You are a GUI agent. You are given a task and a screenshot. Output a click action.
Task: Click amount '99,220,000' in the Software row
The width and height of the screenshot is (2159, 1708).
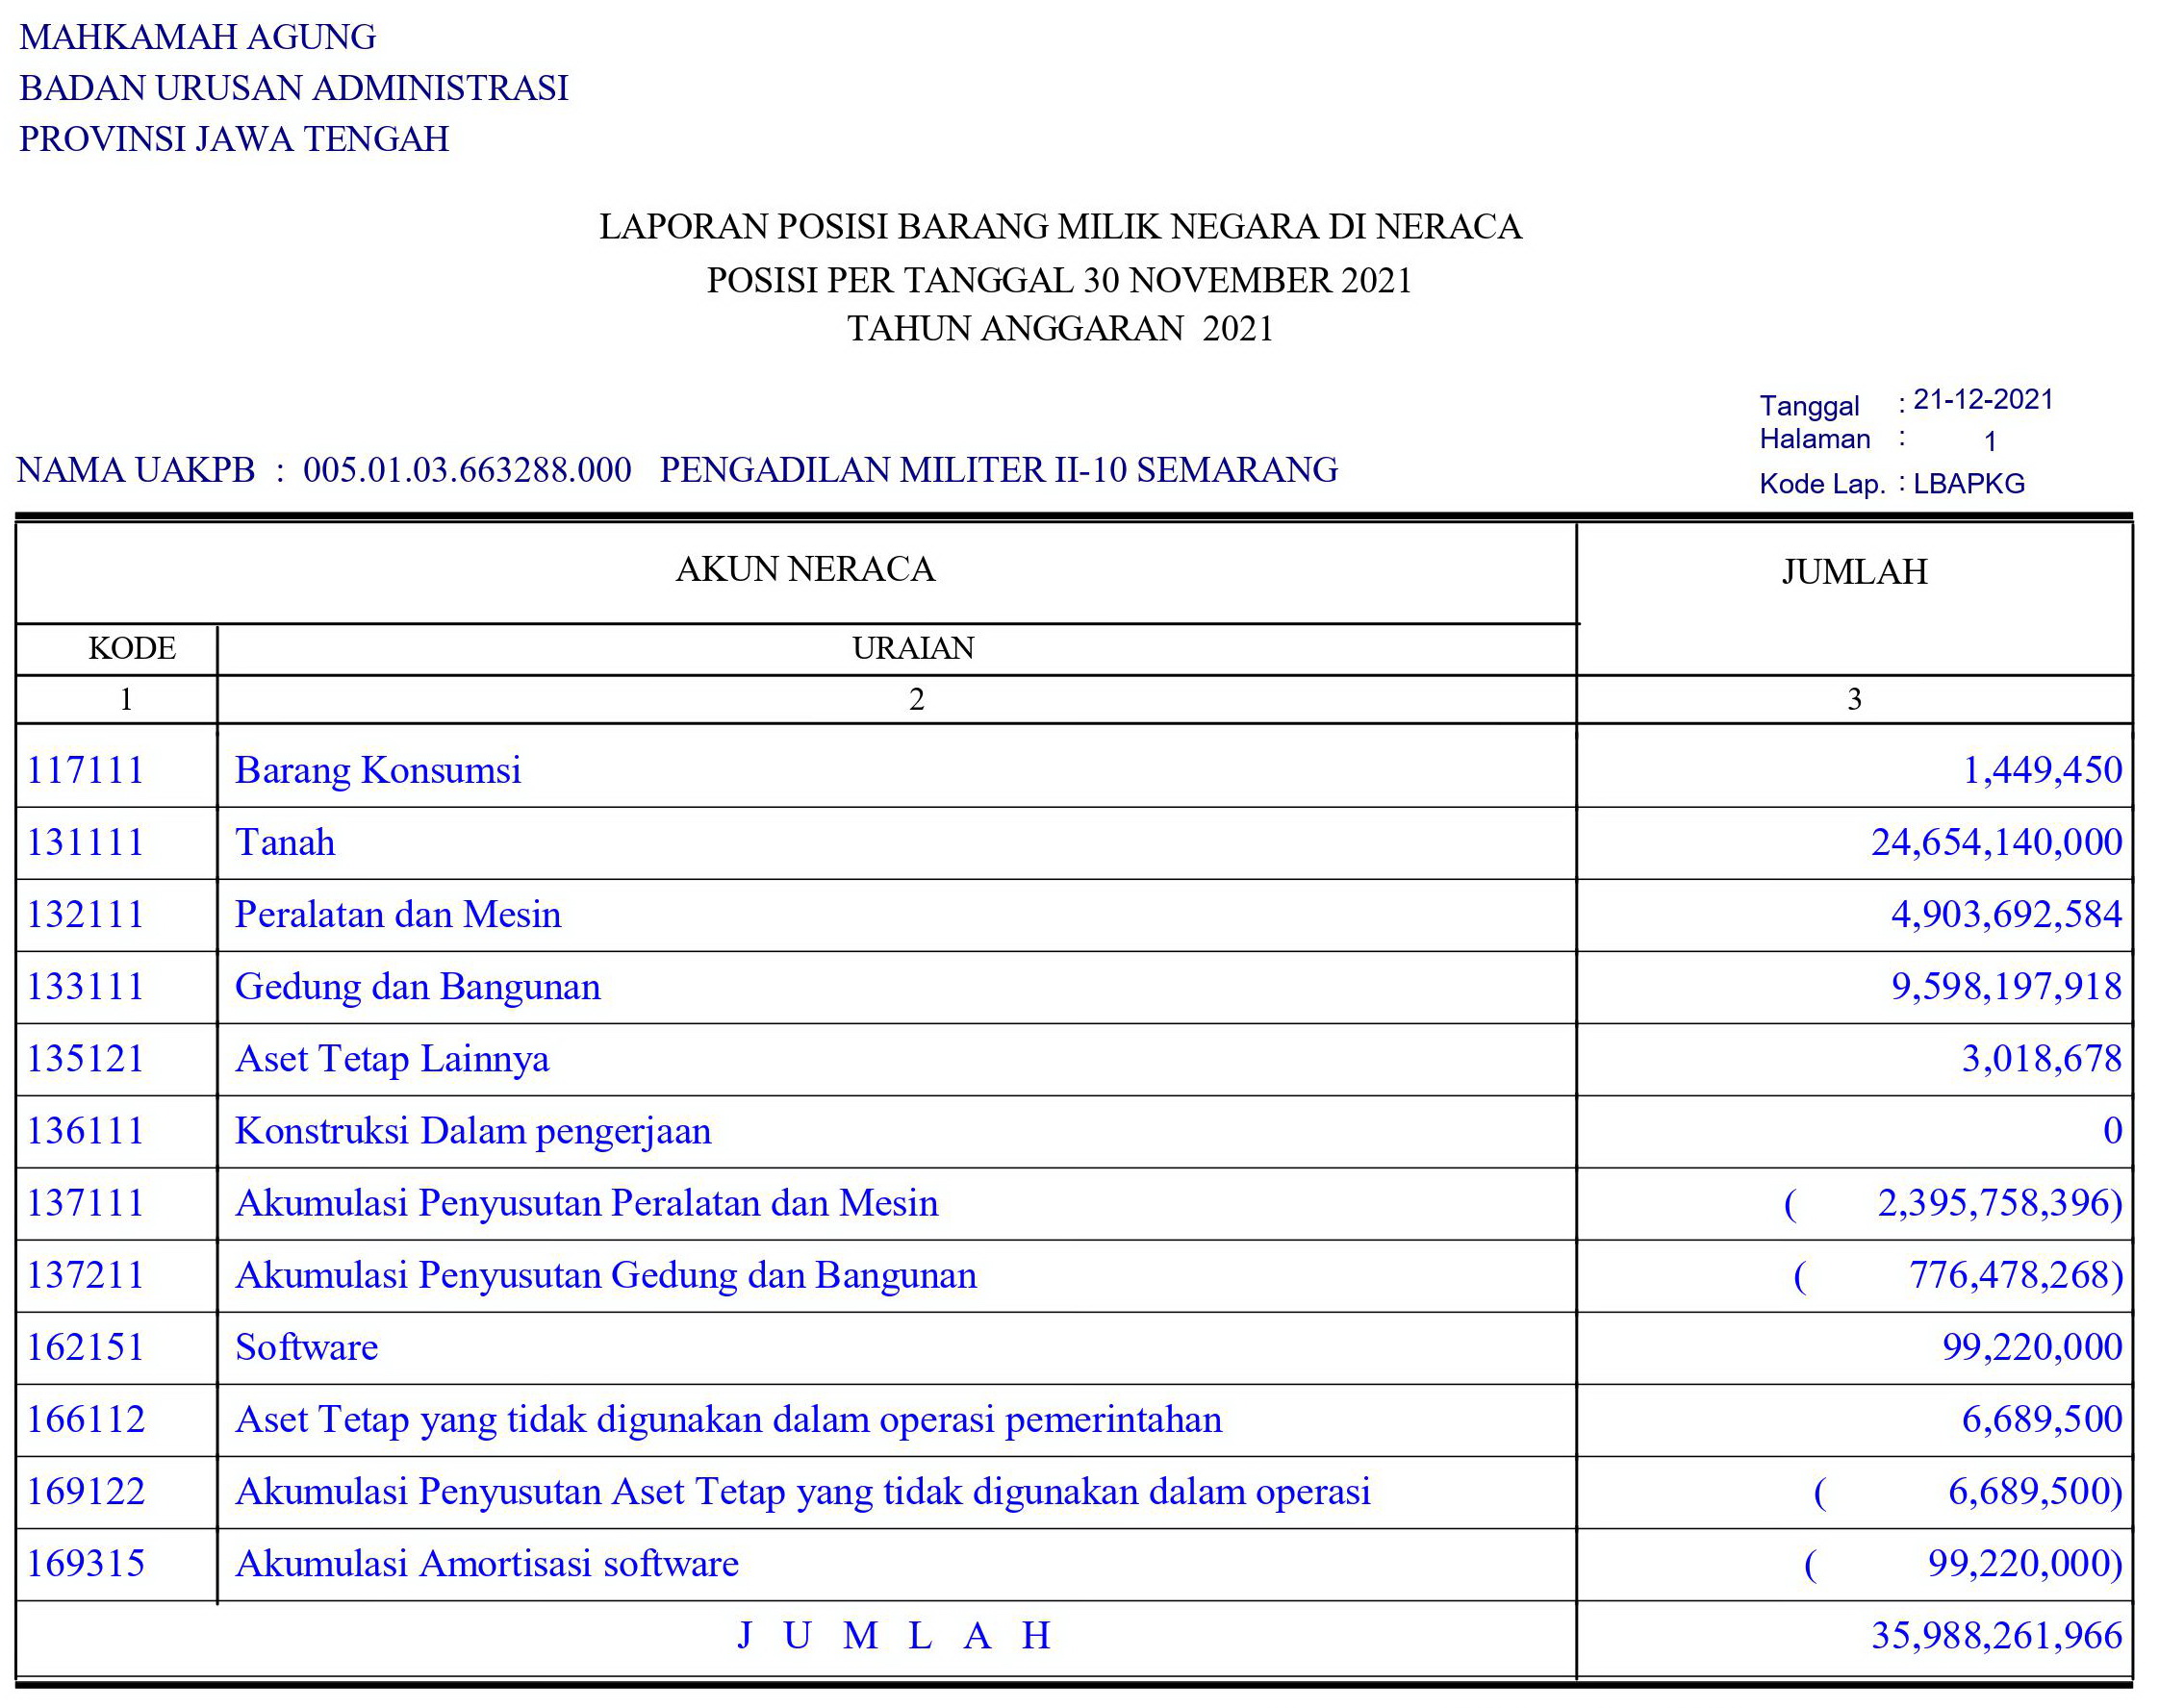click(2032, 1347)
